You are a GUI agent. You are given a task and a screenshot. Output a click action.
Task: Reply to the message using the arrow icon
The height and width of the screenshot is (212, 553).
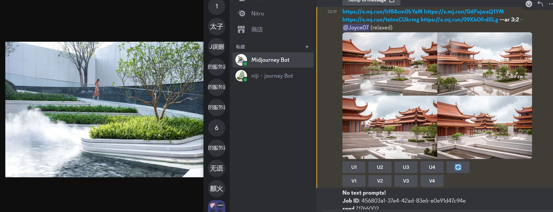[540, 4]
